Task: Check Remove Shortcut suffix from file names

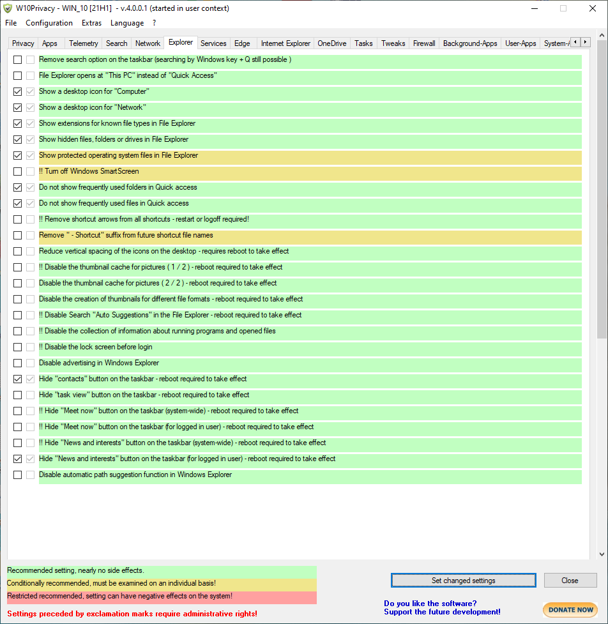Action: coord(17,235)
